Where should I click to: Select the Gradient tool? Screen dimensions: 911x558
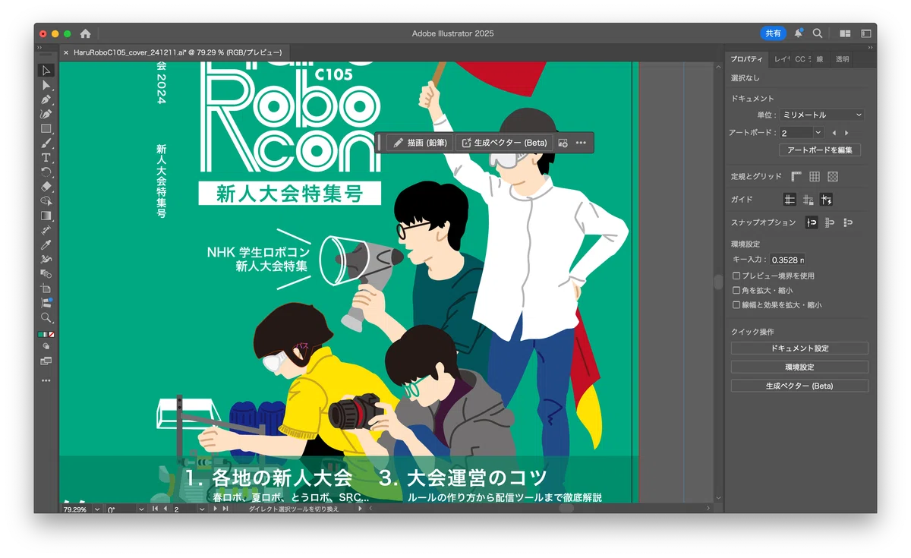[46, 216]
